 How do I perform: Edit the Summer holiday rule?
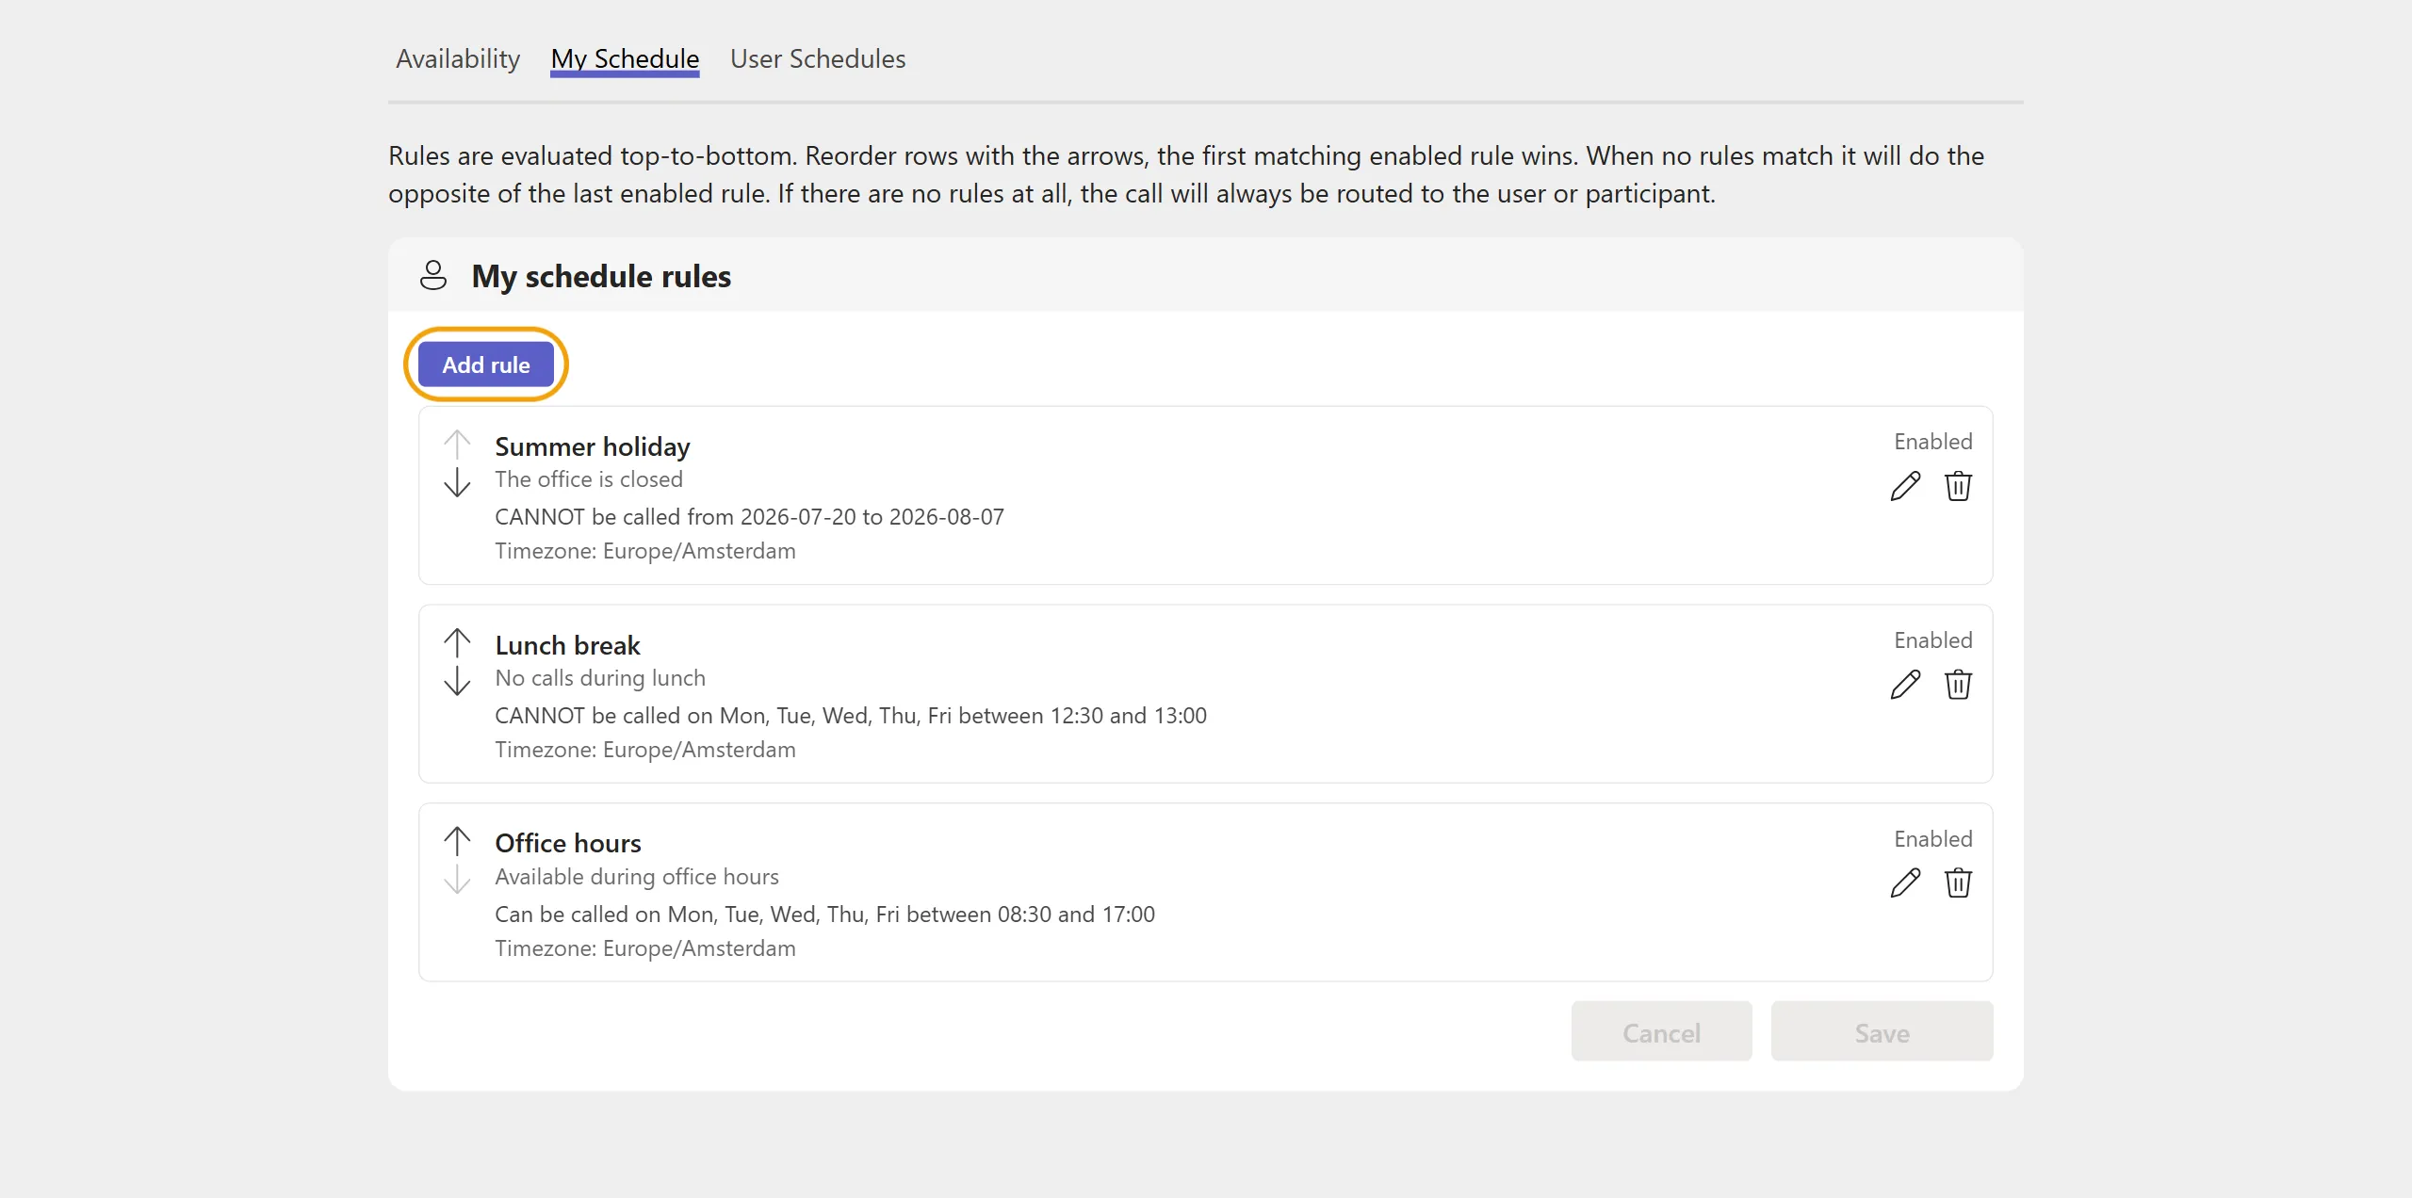coord(1905,486)
